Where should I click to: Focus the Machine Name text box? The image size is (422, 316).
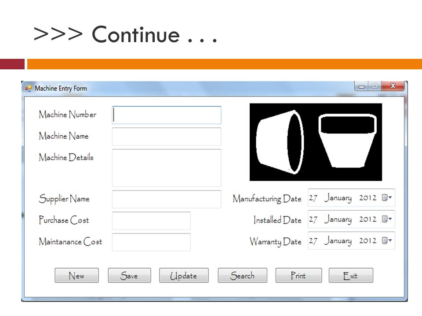167,136
